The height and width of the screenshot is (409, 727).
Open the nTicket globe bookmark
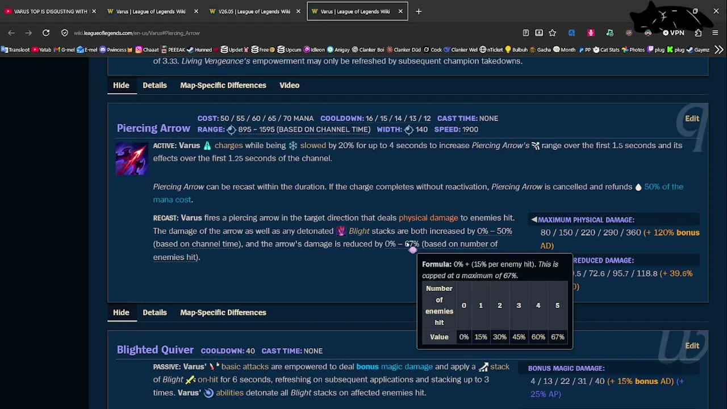pos(491,50)
